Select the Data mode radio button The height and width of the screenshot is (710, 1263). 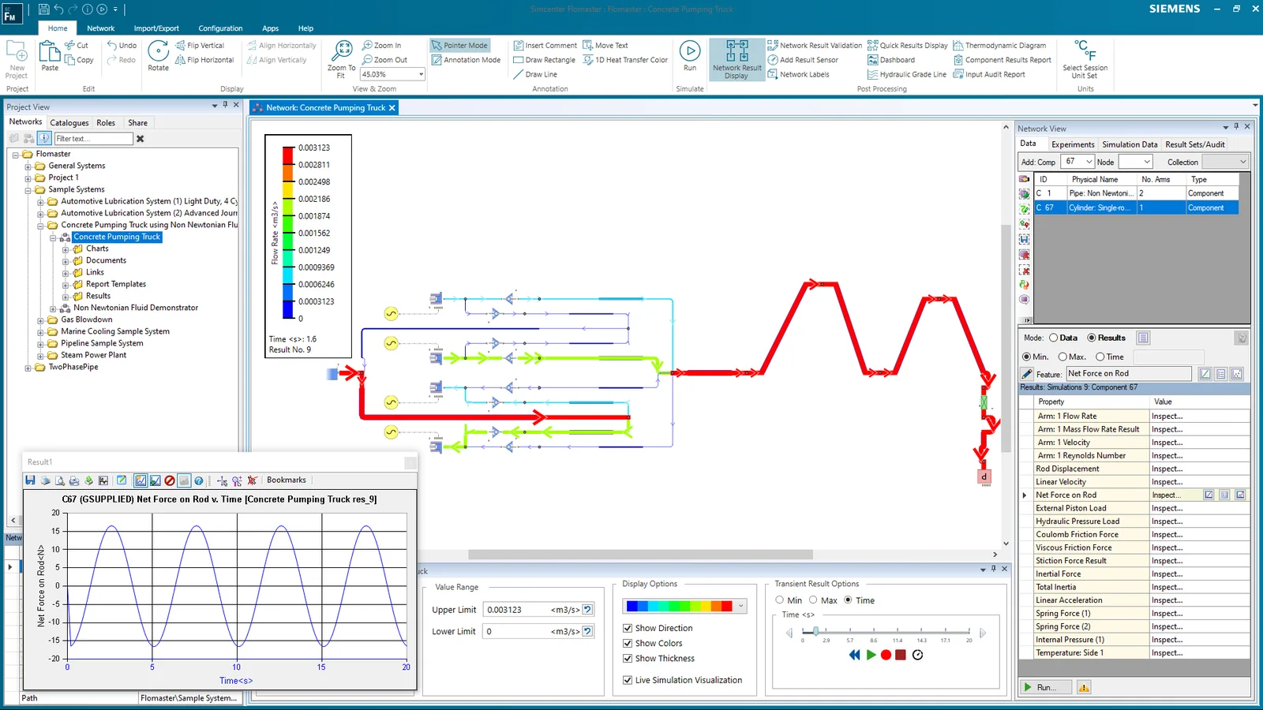1053,338
